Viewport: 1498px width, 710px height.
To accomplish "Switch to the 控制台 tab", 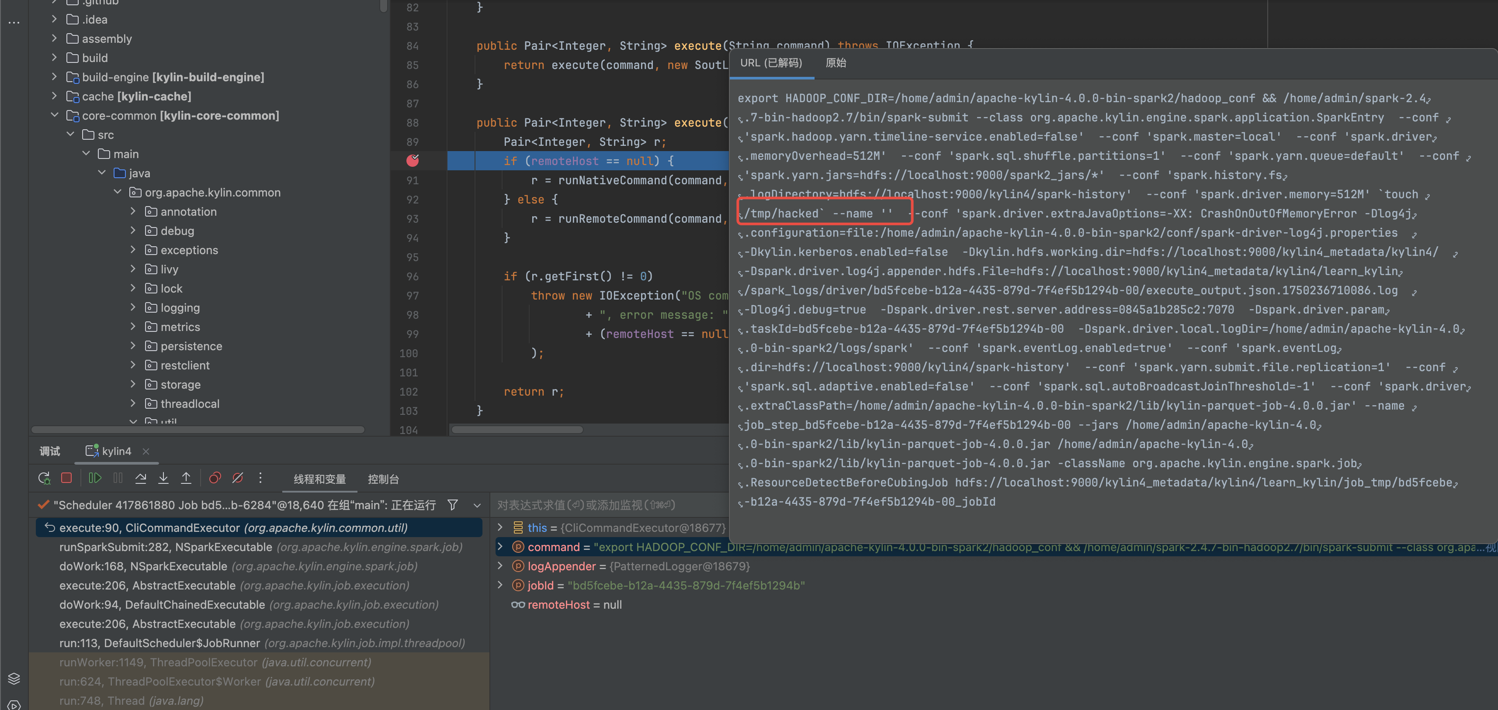I will pyautogui.click(x=383, y=479).
